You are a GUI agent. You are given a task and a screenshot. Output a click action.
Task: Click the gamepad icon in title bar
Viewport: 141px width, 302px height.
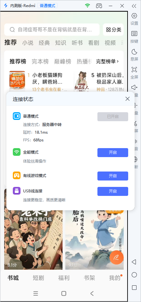[x=99, y=6]
